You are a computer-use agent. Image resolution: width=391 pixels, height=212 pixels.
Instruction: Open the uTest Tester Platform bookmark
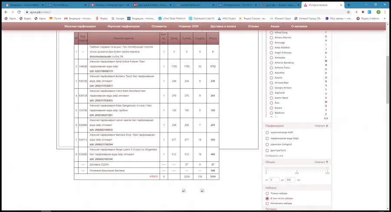click(172, 18)
